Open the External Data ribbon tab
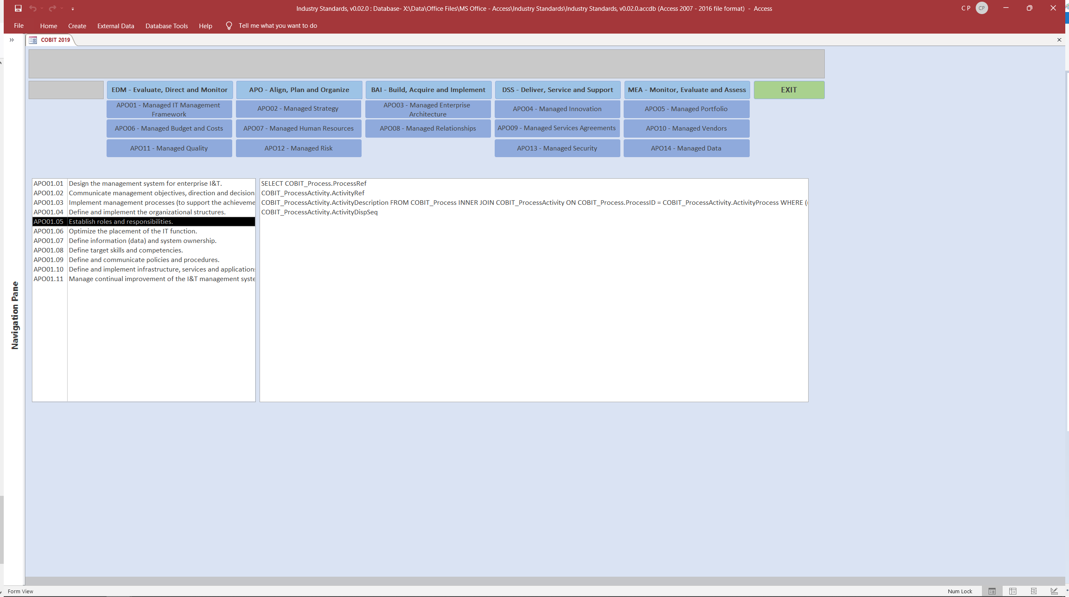 115,26
